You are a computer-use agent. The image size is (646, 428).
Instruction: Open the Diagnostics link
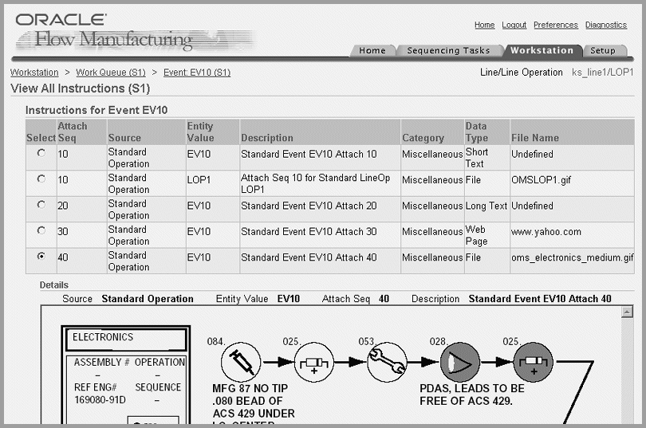[x=606, y=25]
